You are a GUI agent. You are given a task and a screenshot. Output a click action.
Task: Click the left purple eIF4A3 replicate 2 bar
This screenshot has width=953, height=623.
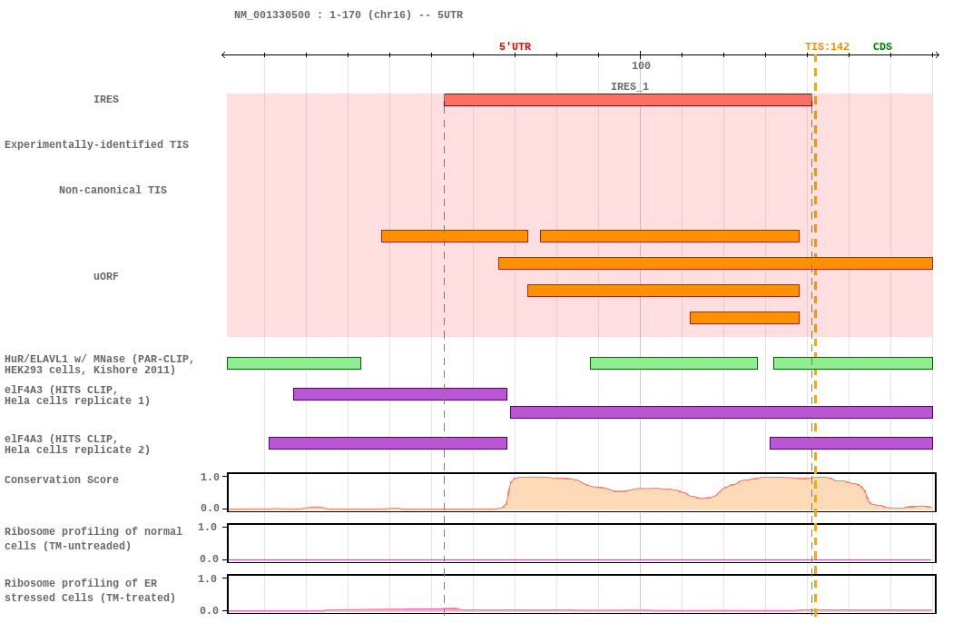click(388, 443)
